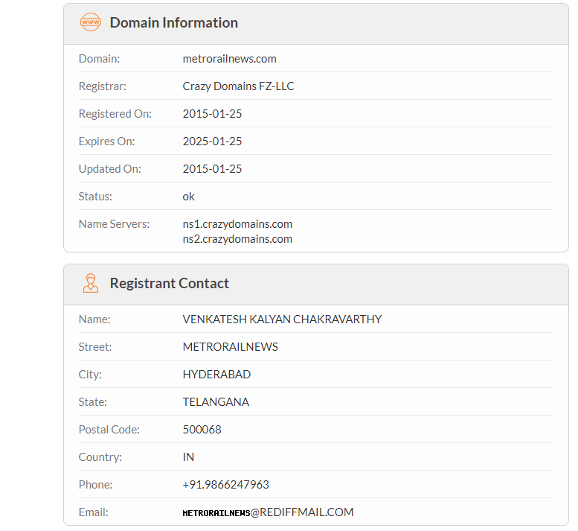
Task: Click the registrar Crazy Domains FZ-LLC
Action: click(238, 86)
